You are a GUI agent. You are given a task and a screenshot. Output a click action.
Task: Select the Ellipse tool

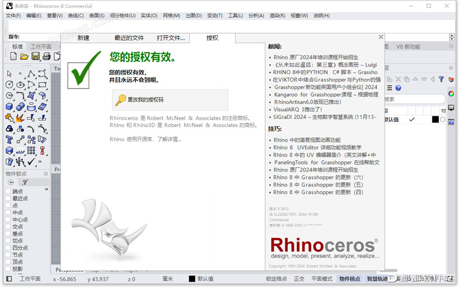(20, 84)
